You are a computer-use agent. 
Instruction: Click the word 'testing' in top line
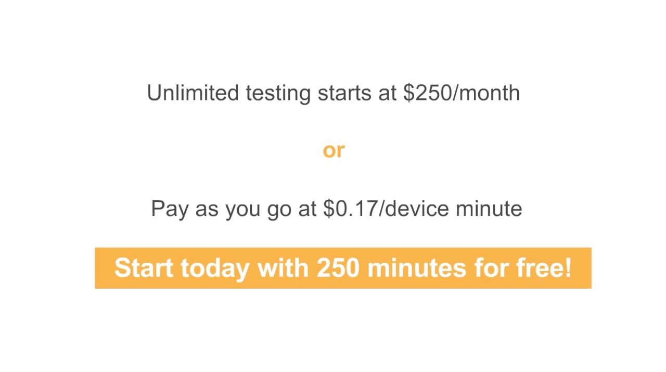pyautogui.click(x=278, y=94)
